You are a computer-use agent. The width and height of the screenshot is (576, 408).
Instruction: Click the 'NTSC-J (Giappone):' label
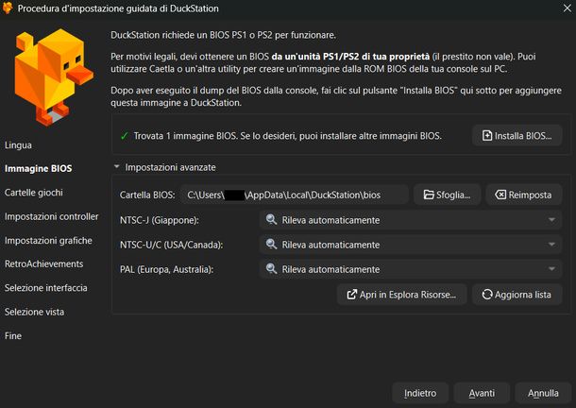tap(159, 220)
